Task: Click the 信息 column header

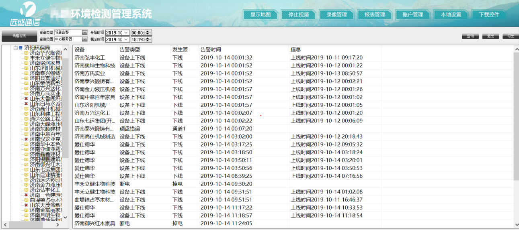Action: pos(335,49)
